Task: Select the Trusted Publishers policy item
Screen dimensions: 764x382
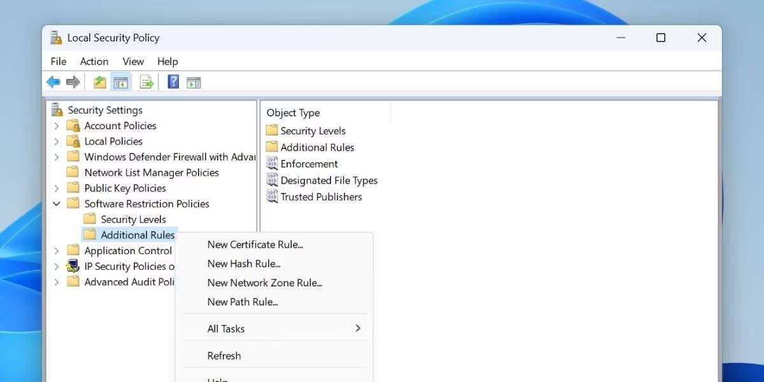Action: (321, 197)
